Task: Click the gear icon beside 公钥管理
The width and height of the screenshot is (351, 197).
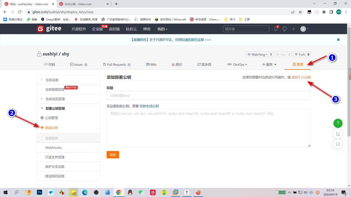Action: click(42, 118)
